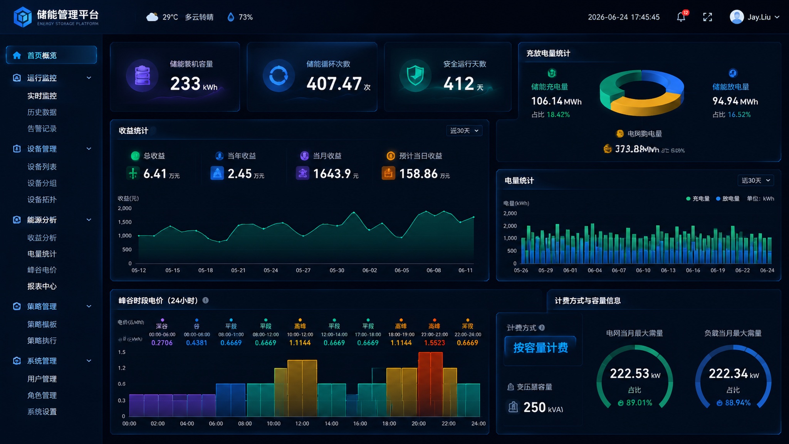Open the 近30天 dropdown in 电量统计

coord(755,180)
